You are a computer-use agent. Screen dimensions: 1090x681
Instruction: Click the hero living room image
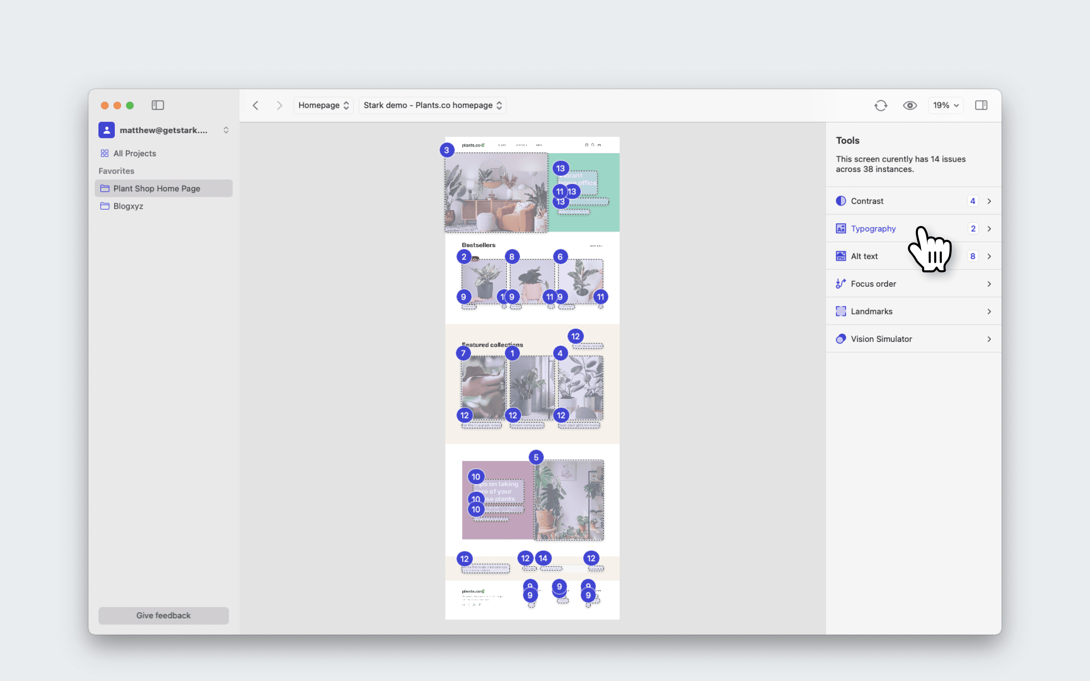click(x=496, y=192)
